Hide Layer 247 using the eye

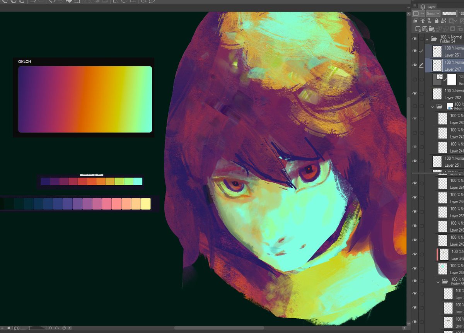pos(415,65)
